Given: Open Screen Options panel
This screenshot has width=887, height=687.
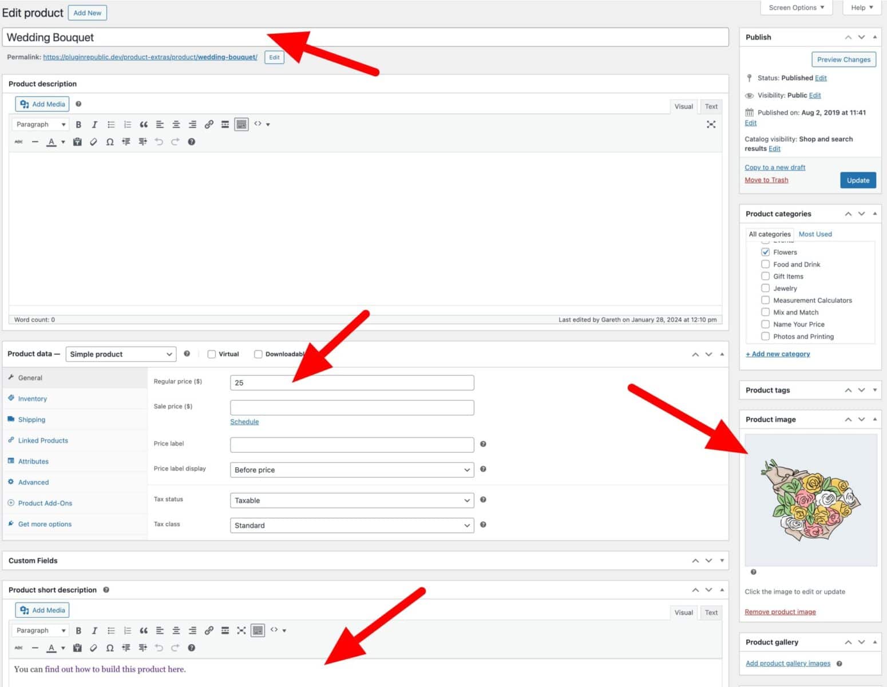Looking at the screenshot, I should point(797,7).
